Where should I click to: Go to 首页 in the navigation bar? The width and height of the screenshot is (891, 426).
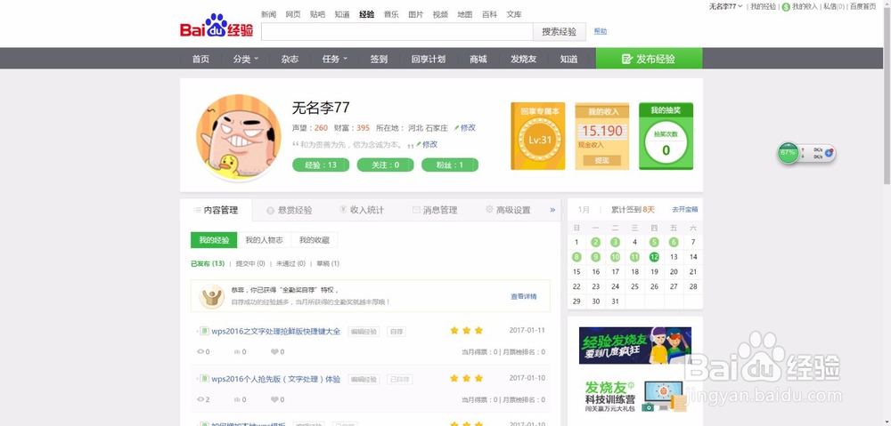click(200, 59)
